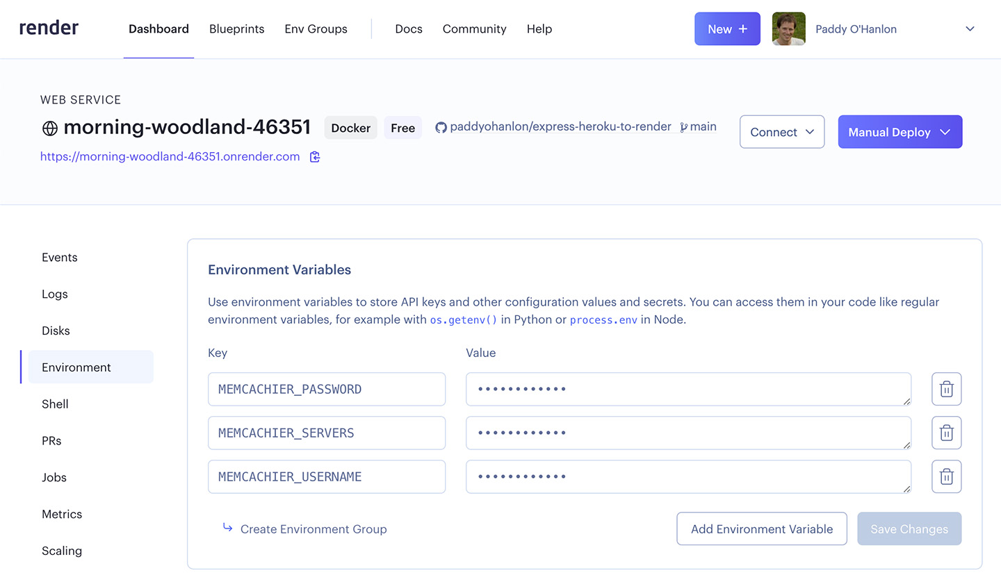Open the Connect dropdown
Image resolution: width=1001 pixels, height=582 pixels.
(x=781, y=132)
